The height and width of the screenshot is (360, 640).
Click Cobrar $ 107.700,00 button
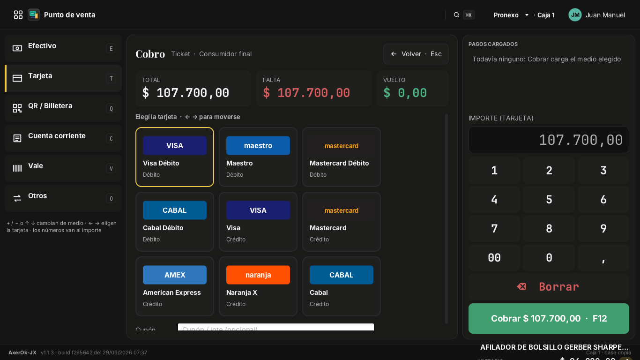pyautogui.click(x=549, y=319)
